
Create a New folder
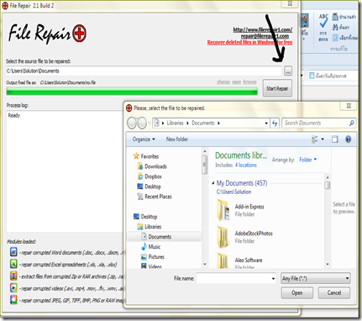177,139
